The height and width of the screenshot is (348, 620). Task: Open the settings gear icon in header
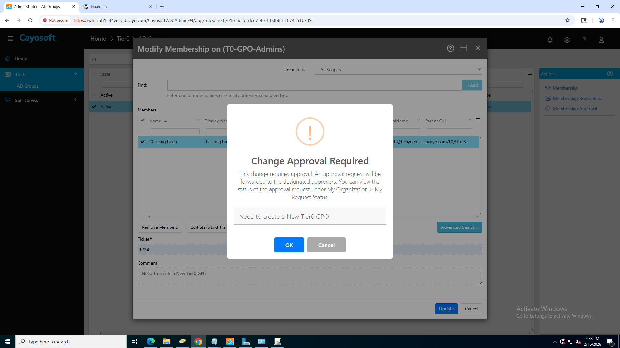point(567,40)
